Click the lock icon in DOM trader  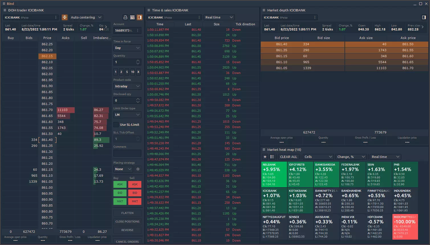125,17
